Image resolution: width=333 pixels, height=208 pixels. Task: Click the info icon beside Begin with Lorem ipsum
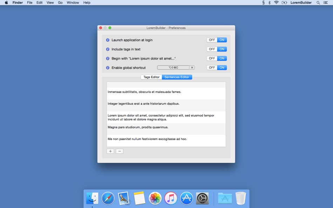108,58
